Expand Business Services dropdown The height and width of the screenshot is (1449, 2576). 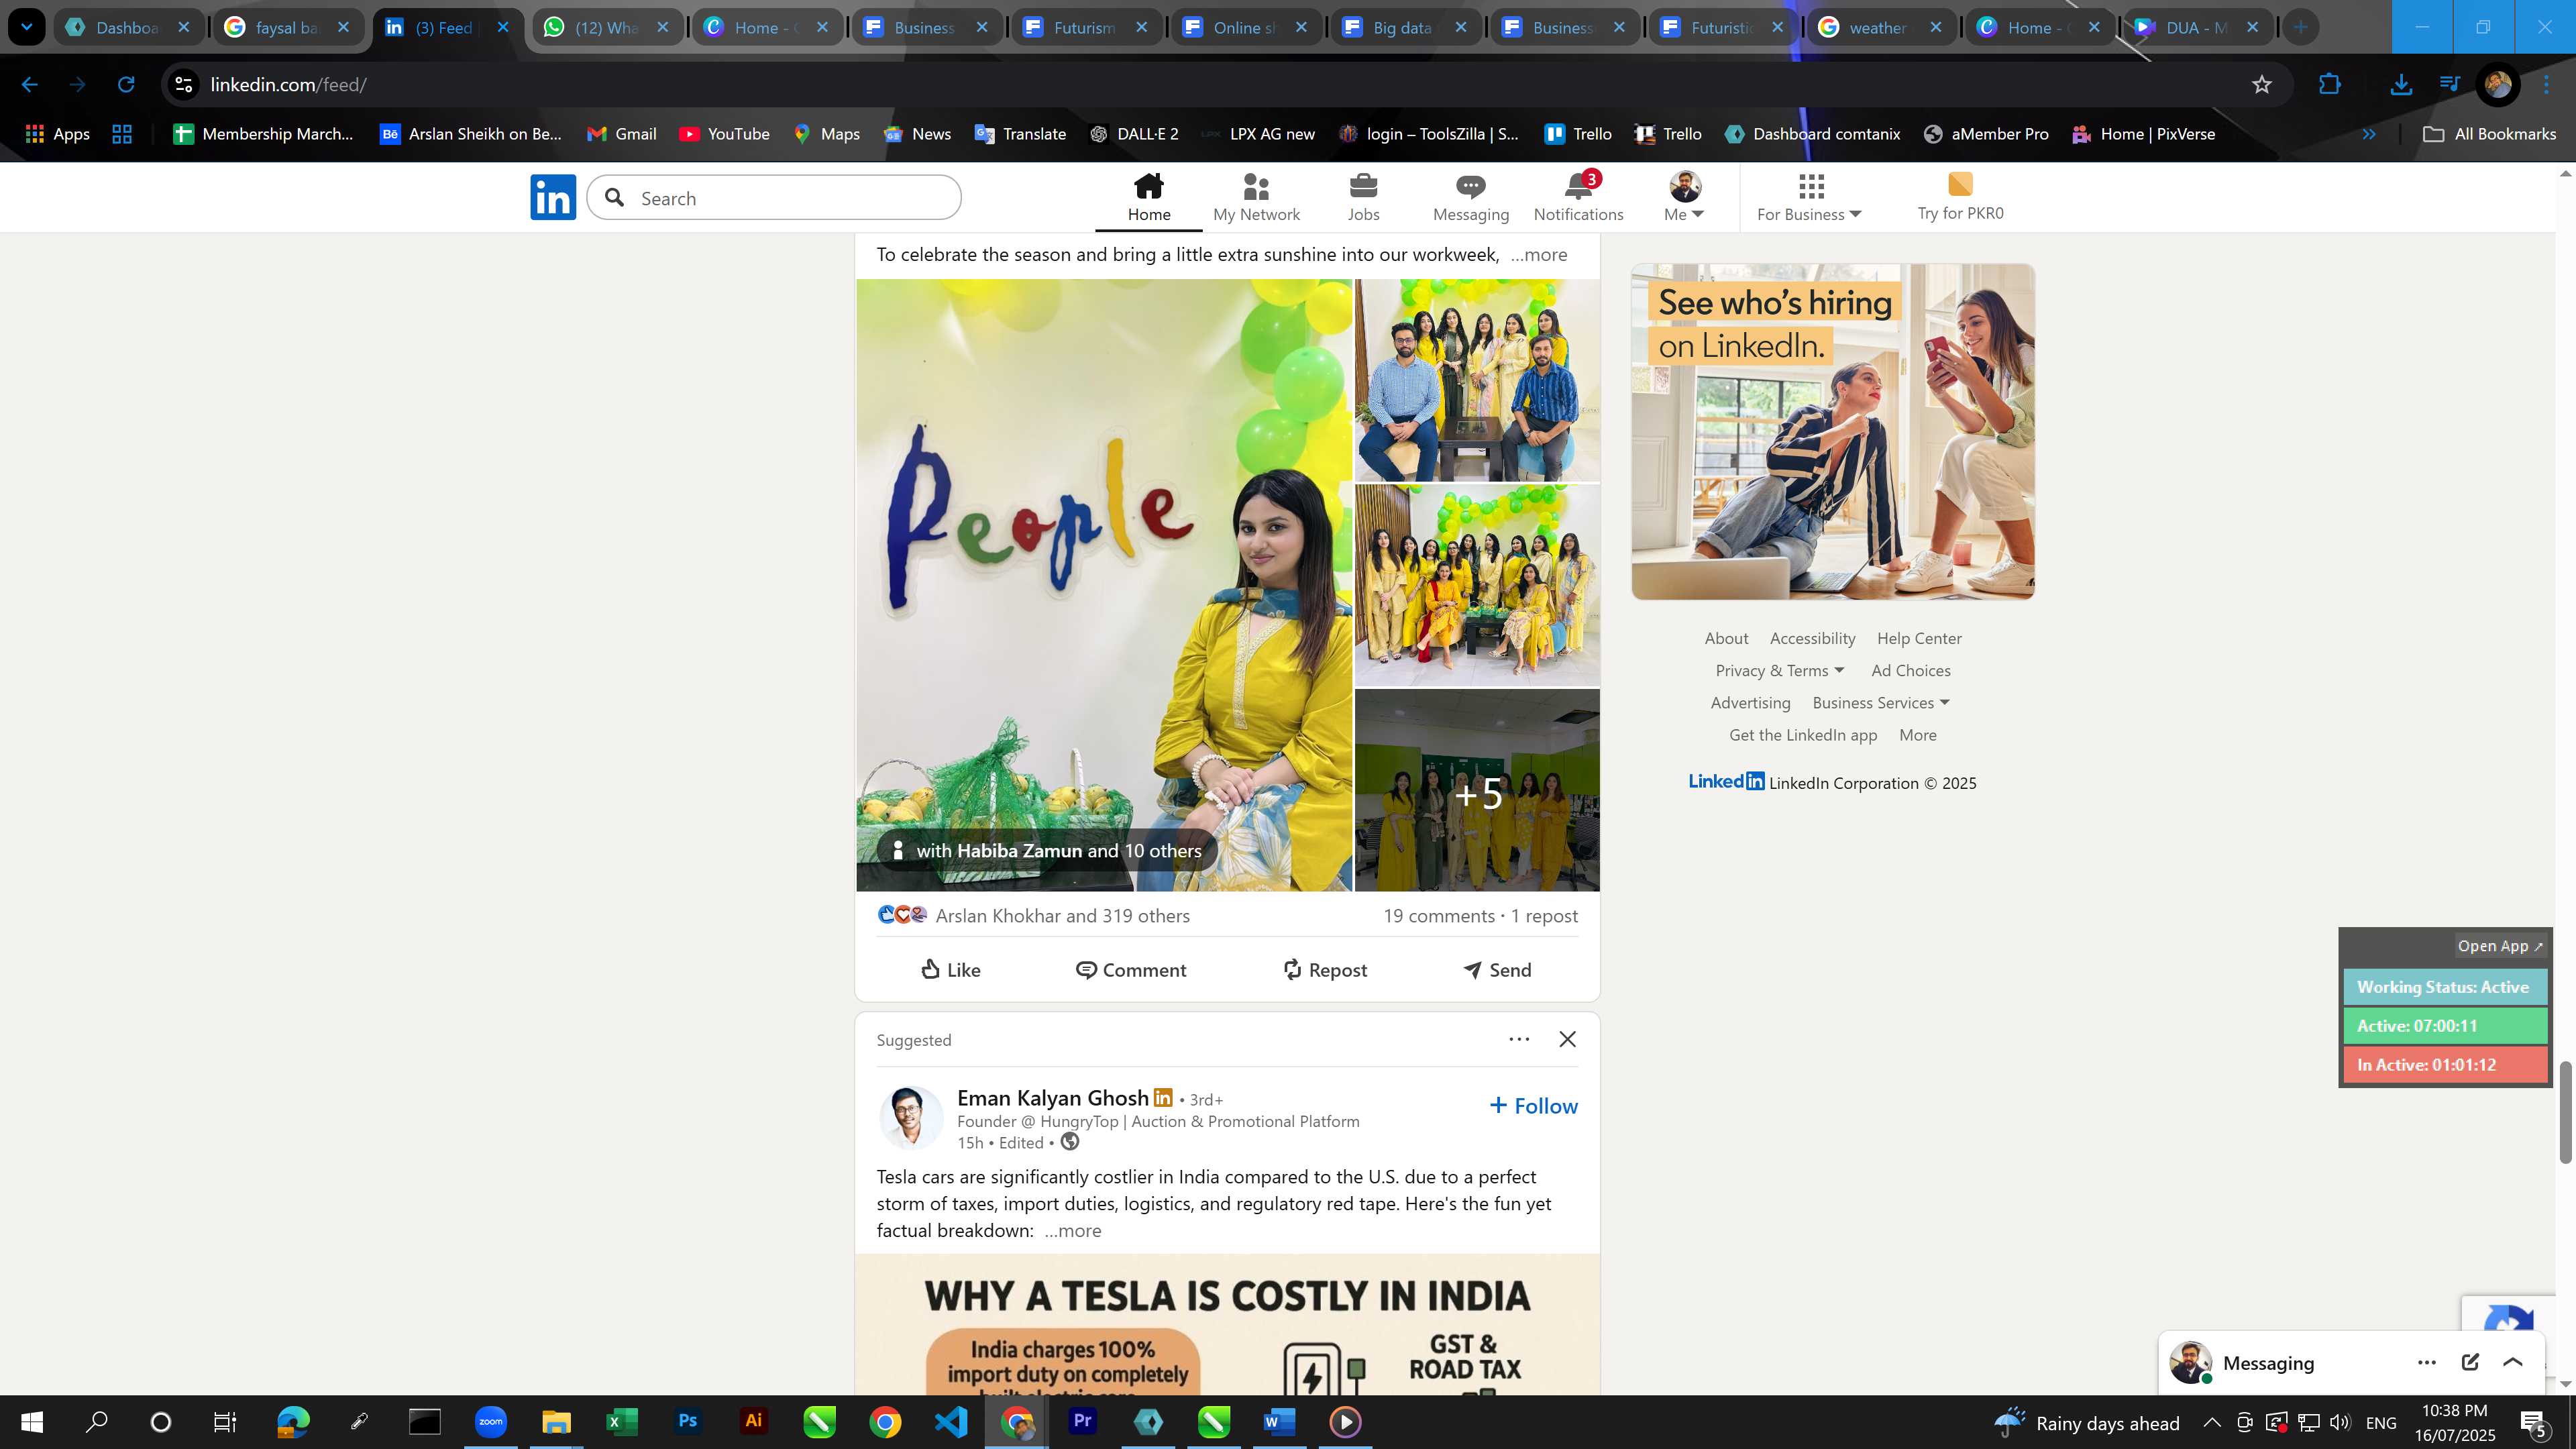click(x=1881, y=702)
